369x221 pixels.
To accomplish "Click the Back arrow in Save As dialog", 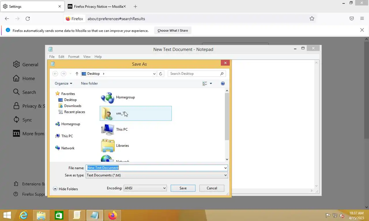I will point(55,74).
